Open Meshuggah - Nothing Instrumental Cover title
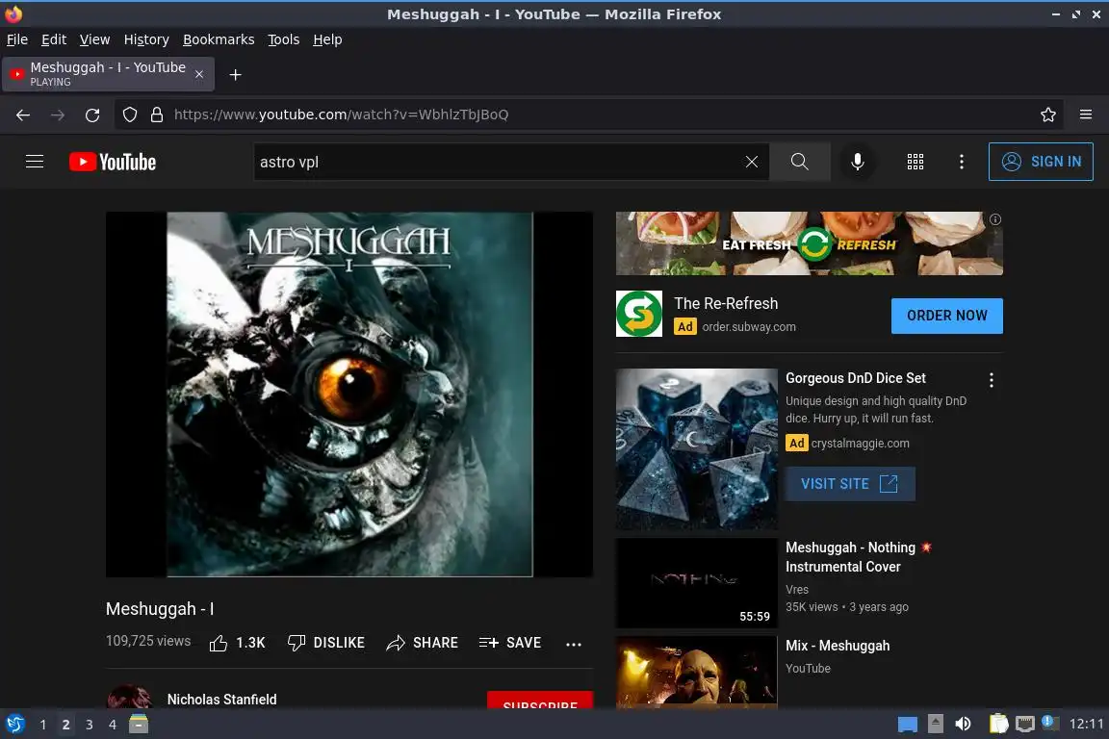Screen dimensions: 1109x739 859,556
